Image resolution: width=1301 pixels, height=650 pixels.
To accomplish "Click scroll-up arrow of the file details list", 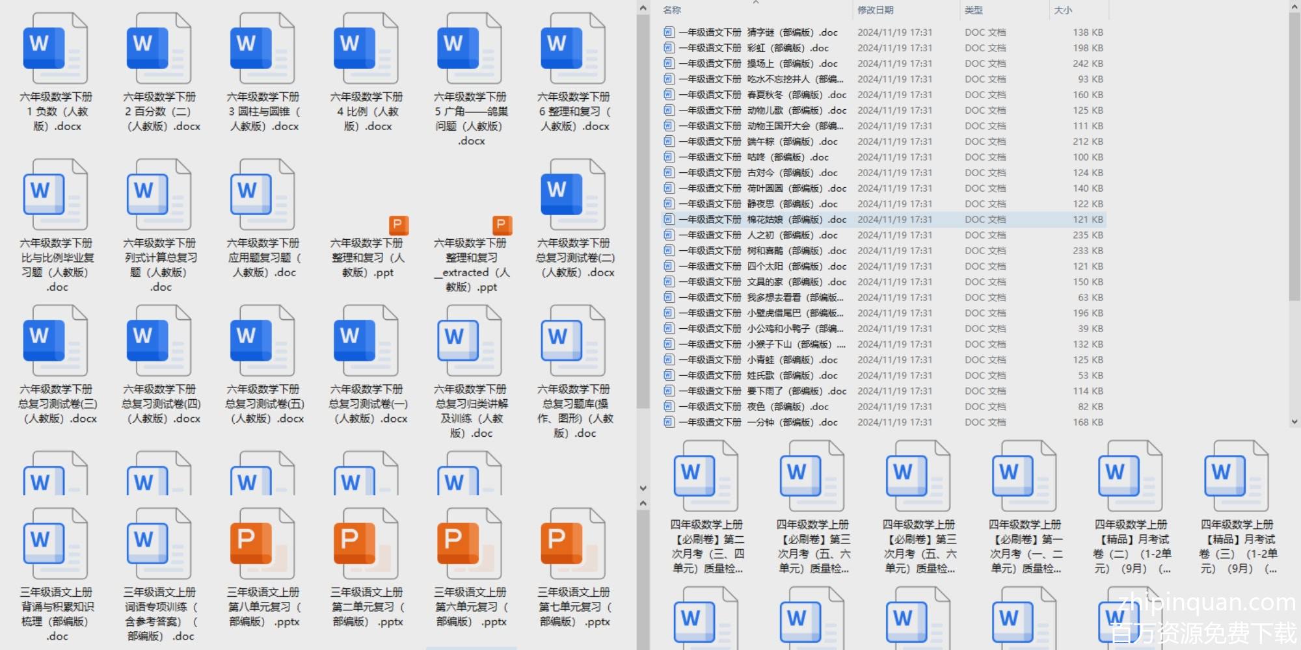I will click(x=1294, y=7).
